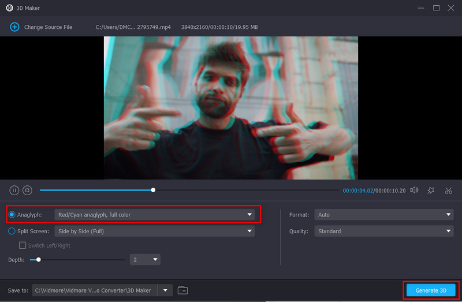The height and width of the screenshot is (302, 462).
Task: Mute the preview volume speaker icon
Action: tap(413, 190)
